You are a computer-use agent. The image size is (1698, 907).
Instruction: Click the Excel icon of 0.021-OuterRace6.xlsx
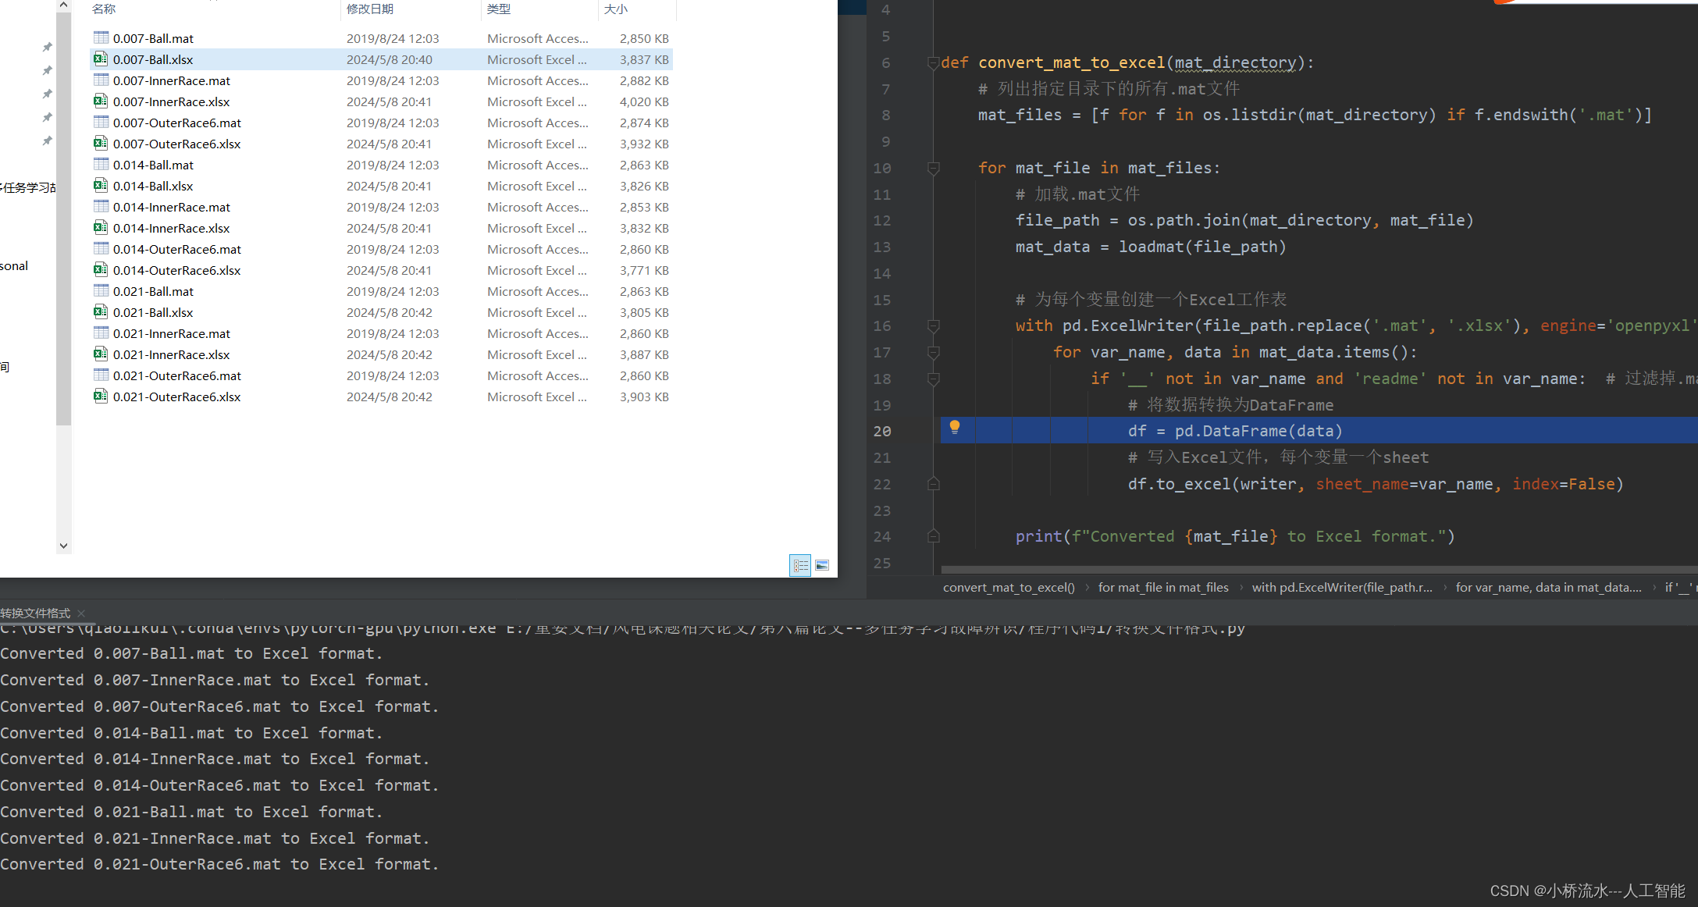point(101,396)
